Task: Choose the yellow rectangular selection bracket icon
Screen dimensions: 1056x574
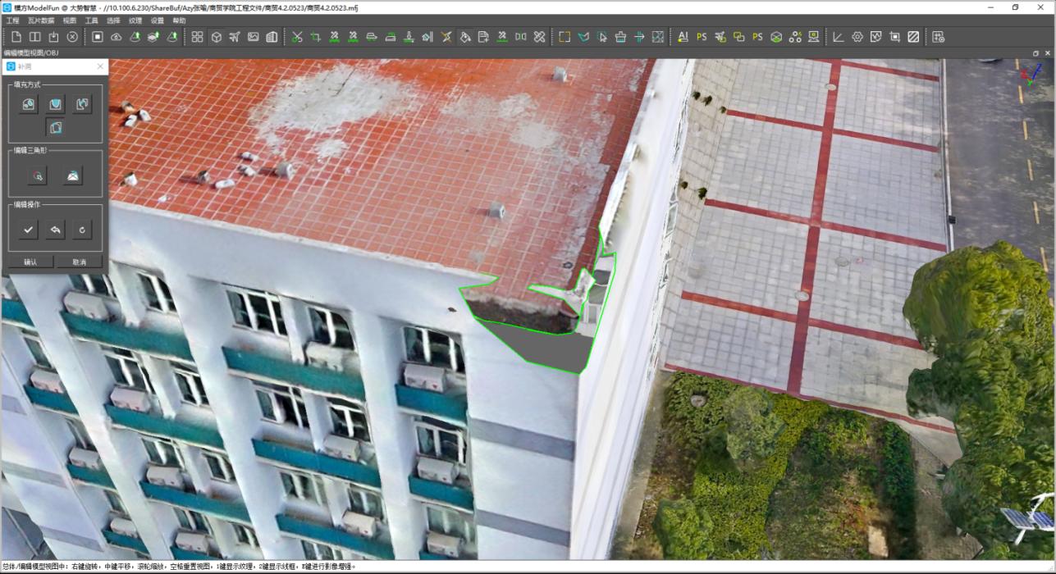Action: (x=565, y=37)
